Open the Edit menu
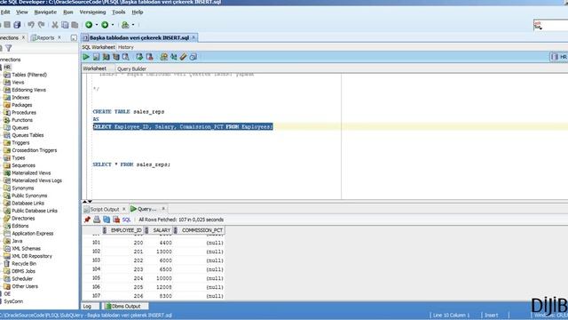The height and width of the screenshot is (320, 568). [5, 12]
